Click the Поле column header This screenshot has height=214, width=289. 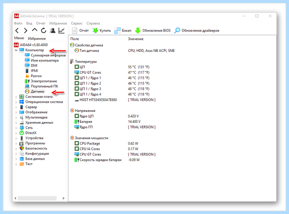[x=75, y=39]
